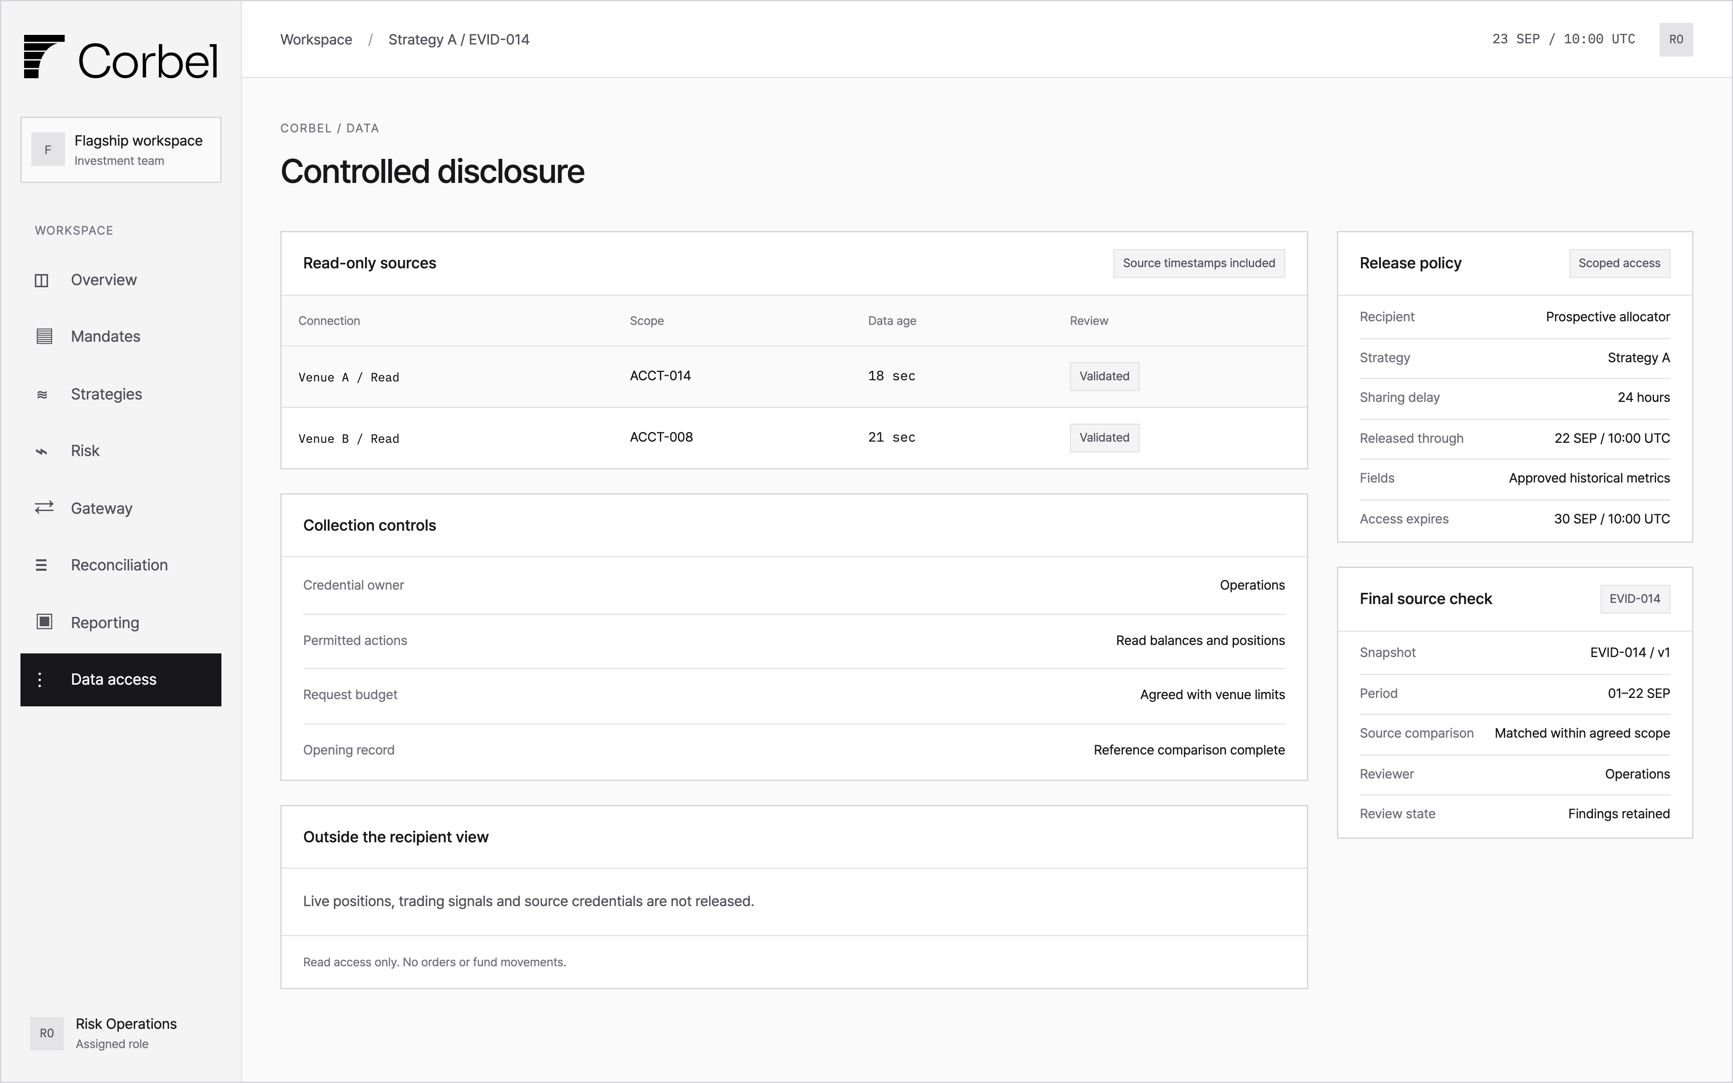Select the Venue B / Read row label

point(349,439)
